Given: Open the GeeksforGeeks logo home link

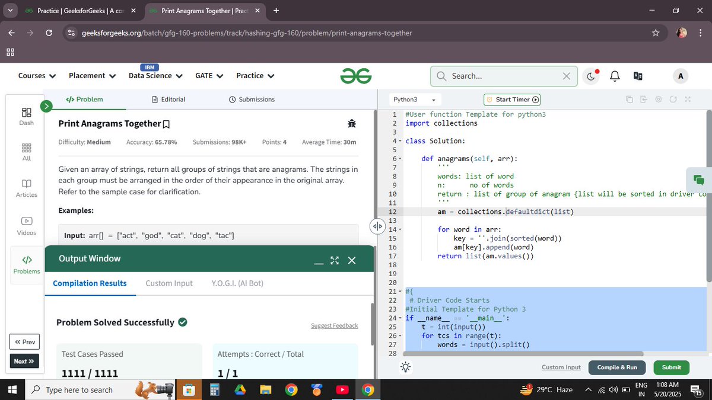Looking at the screenshot, I should pos(356,75).
